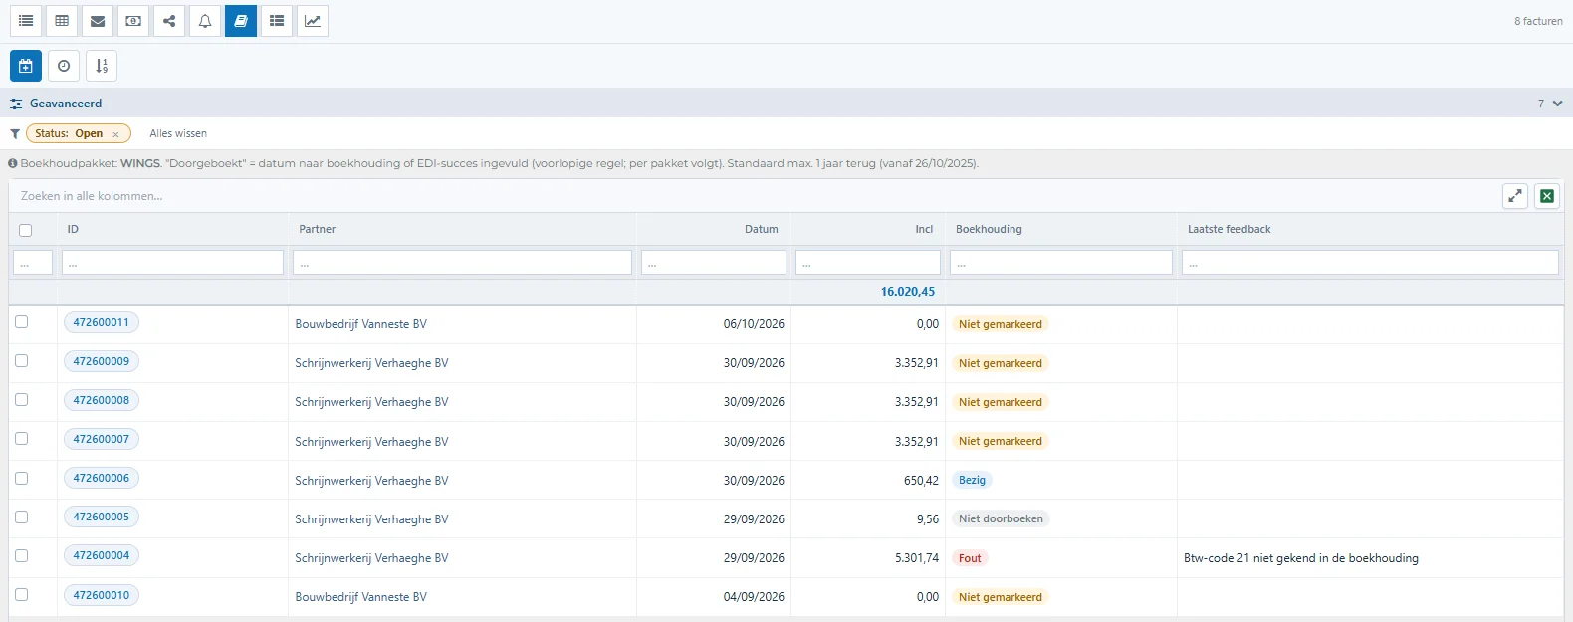Tick the select-all checkbox in header
The image size is (1573, 622).
26,230
